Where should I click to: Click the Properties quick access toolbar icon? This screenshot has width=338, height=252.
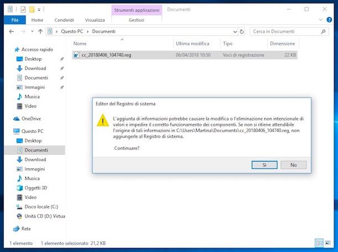click(x=23, y=9)
